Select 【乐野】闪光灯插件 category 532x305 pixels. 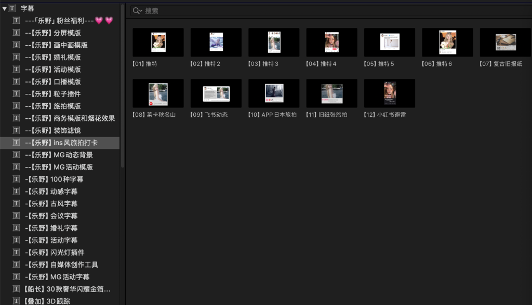pyautogui.click(x=60, y=253)
